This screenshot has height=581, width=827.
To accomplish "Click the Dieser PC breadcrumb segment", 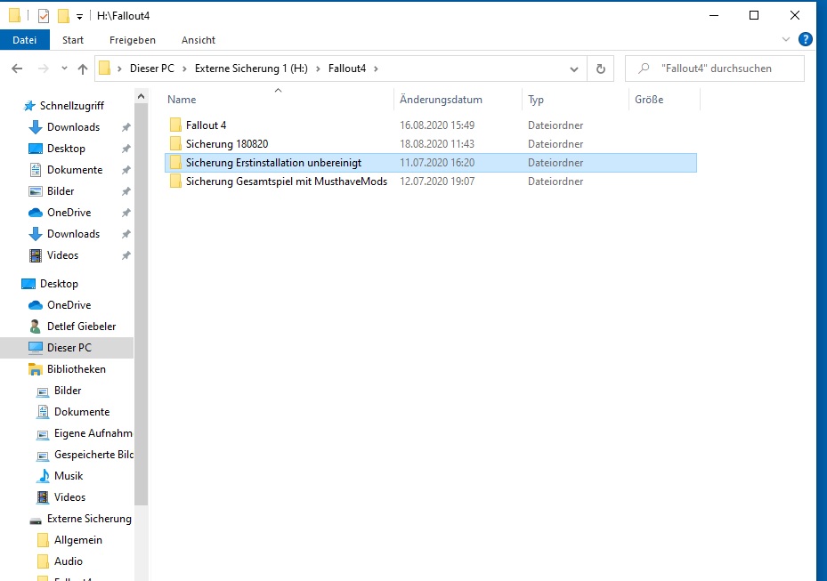I will [x=151, y=69].
